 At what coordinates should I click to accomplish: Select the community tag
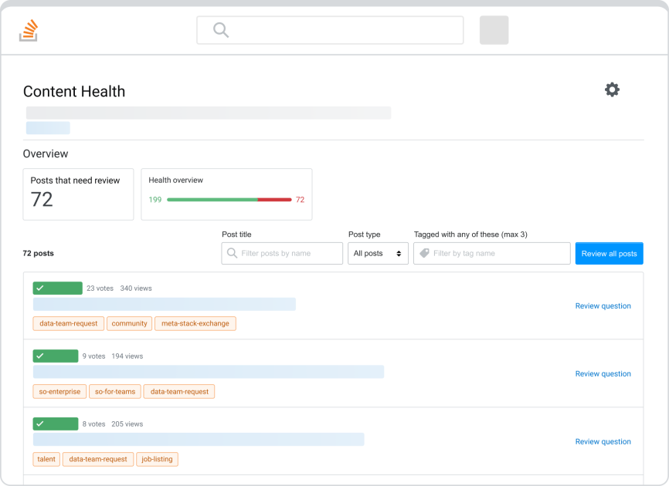(129, 323)
